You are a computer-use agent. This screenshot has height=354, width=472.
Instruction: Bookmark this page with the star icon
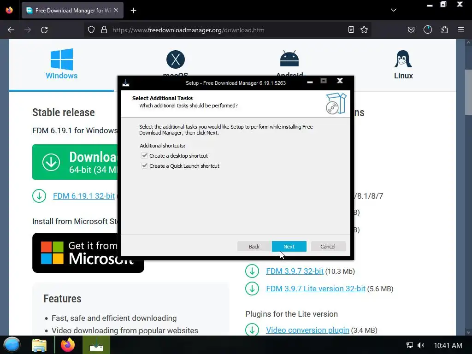click(x=364, y=29)
